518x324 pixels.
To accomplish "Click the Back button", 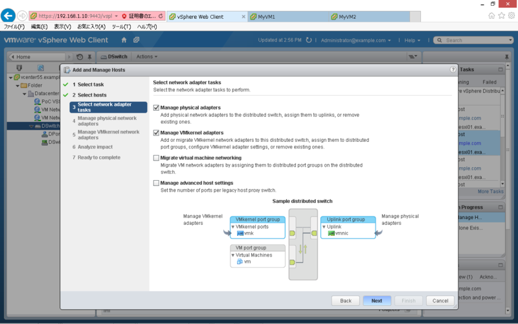I will coord(346,301).
